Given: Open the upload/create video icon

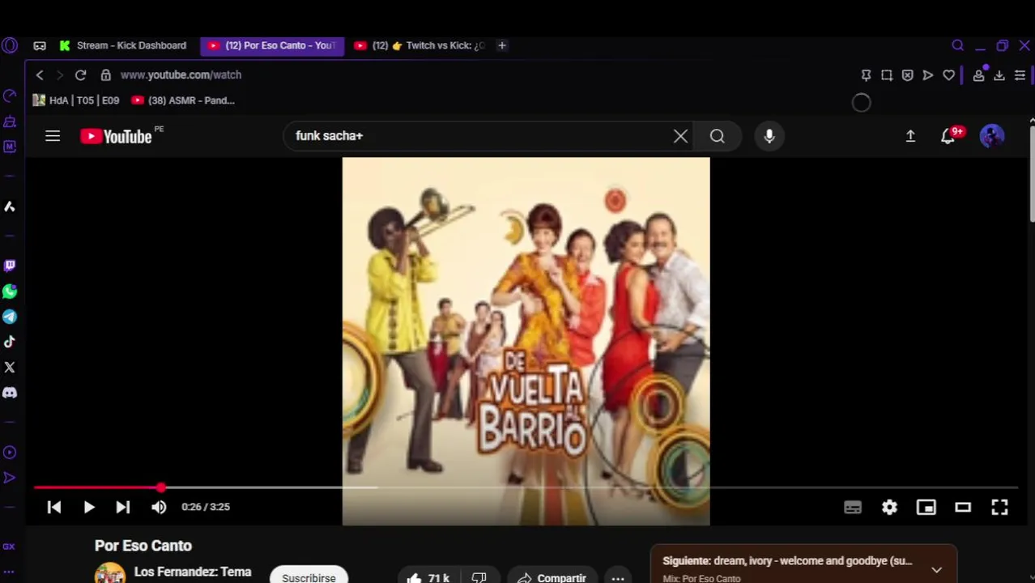Looking at the screenshot, I should (x=910, y=136).
